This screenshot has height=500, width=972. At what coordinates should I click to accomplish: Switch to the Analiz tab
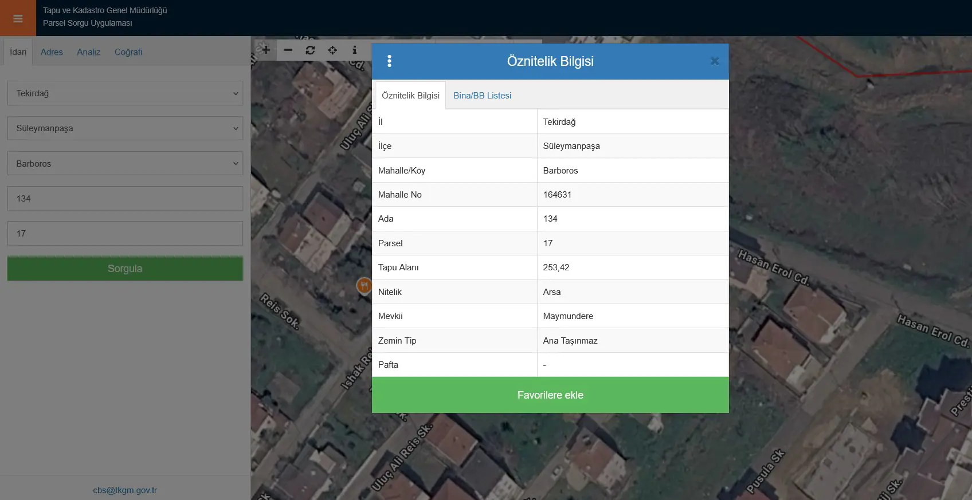89,52
